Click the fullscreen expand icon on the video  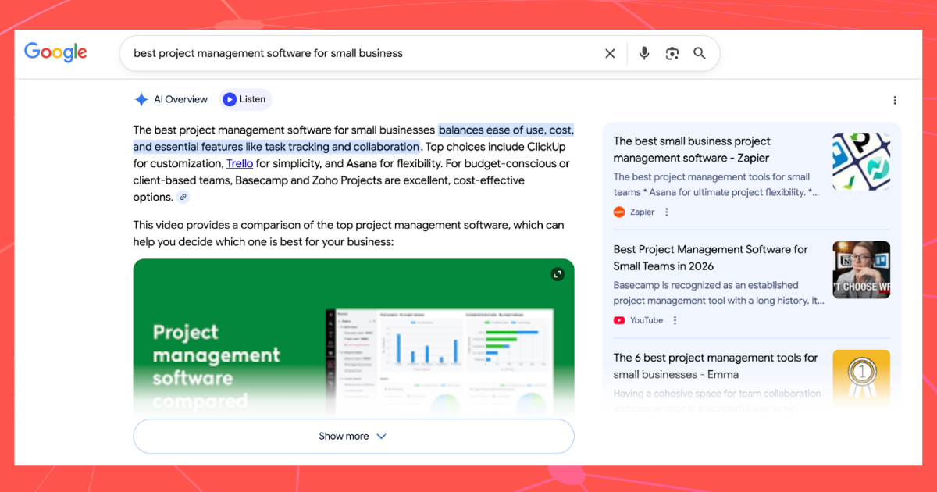pyautogui.click(x=558, y=274)
